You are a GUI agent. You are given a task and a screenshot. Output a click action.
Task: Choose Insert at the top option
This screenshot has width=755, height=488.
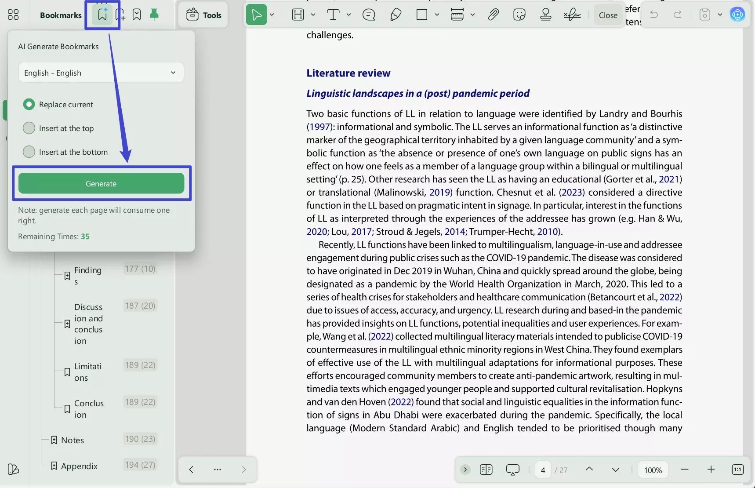[29, 128]
